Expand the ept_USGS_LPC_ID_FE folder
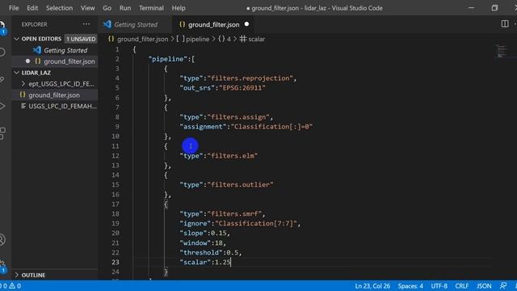 (x=23, y=84)
